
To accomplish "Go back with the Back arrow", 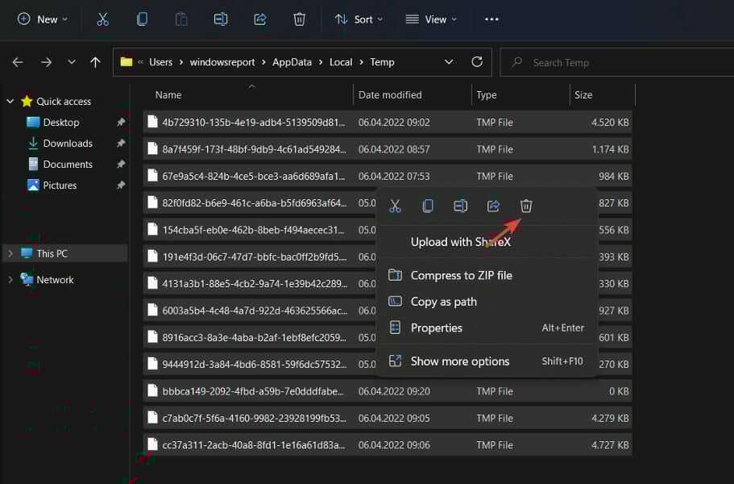I will 18,62.
